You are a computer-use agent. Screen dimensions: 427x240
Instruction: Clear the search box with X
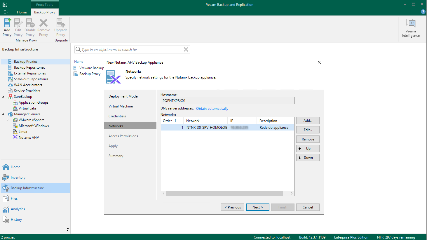click(186, 49)
